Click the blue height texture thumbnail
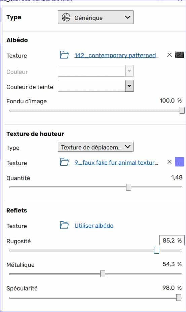Image resolution: width=186 pixels, height=312 pixels. point(180,162)
